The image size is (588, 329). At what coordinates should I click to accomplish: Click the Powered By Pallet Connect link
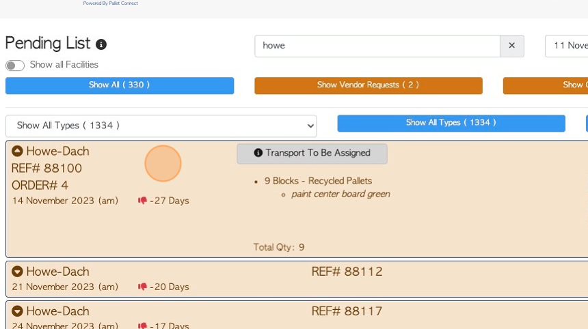(x=111, y=3)
